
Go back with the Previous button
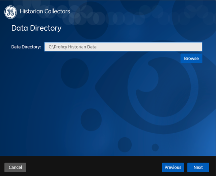point(173,167)
